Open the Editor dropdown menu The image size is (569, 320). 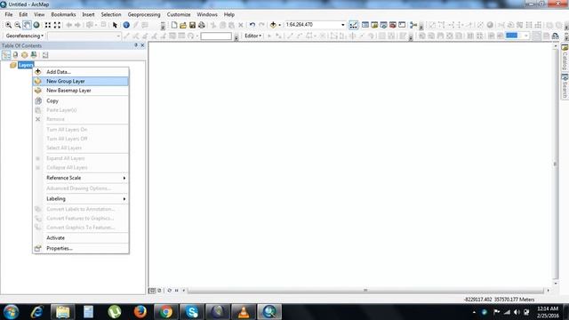252,36
